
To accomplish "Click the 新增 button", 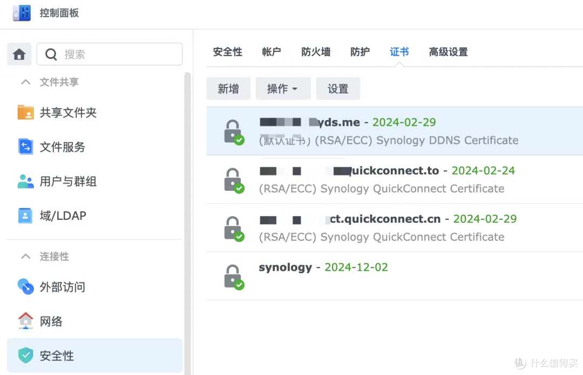I will click(x=228, y=89).
